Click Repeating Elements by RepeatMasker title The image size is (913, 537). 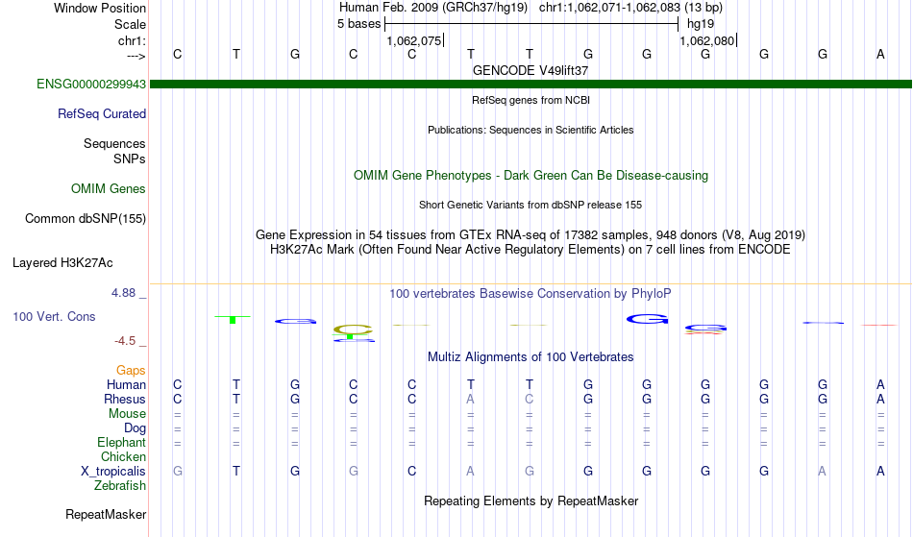pyautogui.click(x=531, y=500)
